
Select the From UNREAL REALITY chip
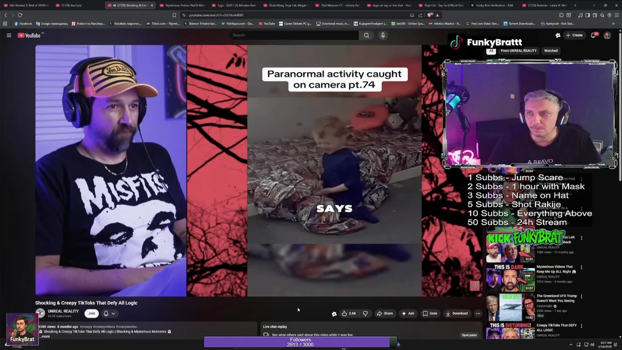pyautogui.click(x=518, y=51)
